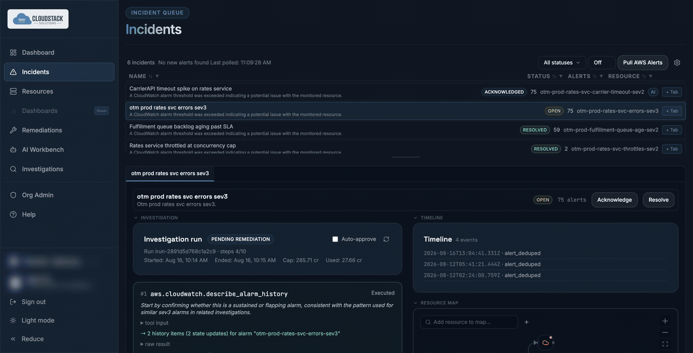The image size is (693, 353).
Task: Click the ACKNOWLEDGED status badge
Action: (504, 92)
